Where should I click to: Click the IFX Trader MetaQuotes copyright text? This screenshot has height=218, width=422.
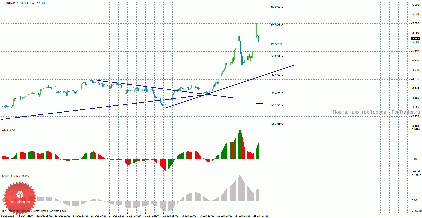pos(34,211)
